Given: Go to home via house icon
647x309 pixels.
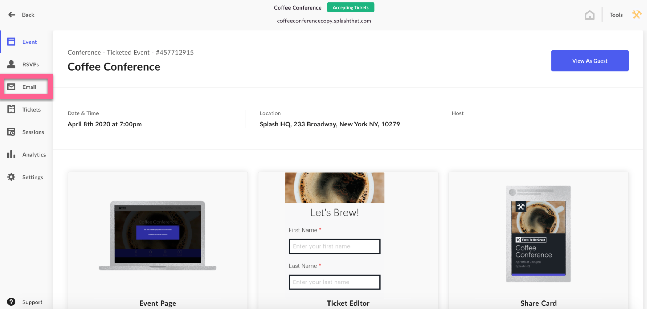Looking at the screenshot, I should (x=590, y=15).
